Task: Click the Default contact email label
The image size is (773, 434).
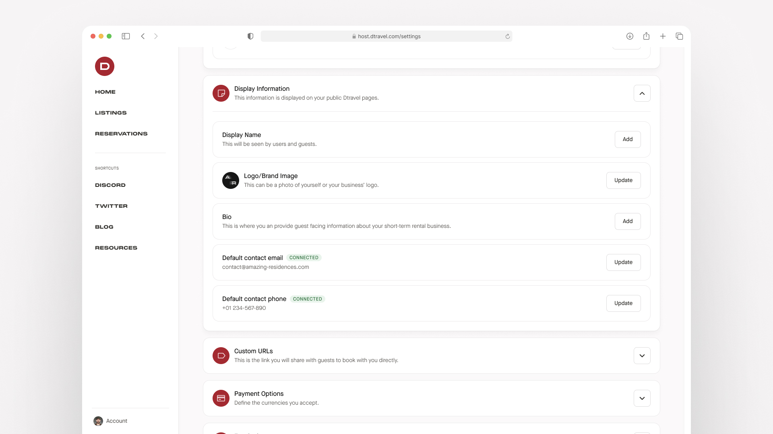Action: (252, 258)
